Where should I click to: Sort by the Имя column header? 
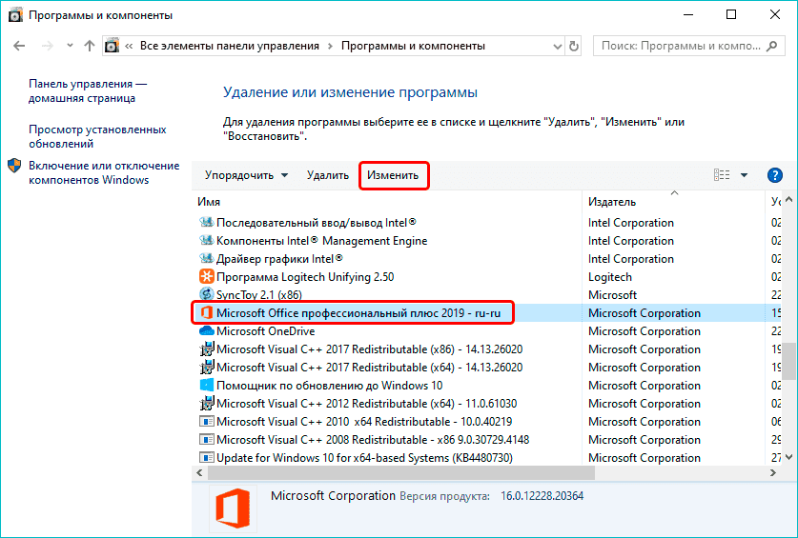[209, 201]
